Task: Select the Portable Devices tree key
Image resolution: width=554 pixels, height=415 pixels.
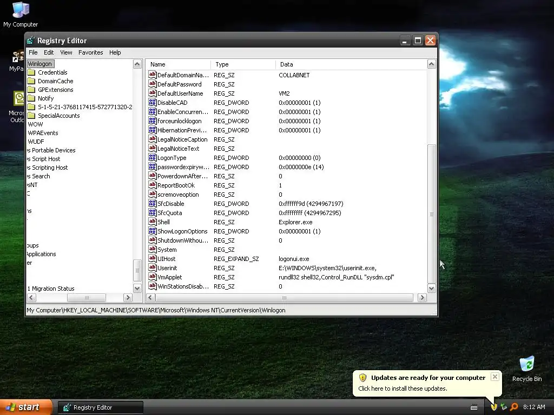Action: 51,150
